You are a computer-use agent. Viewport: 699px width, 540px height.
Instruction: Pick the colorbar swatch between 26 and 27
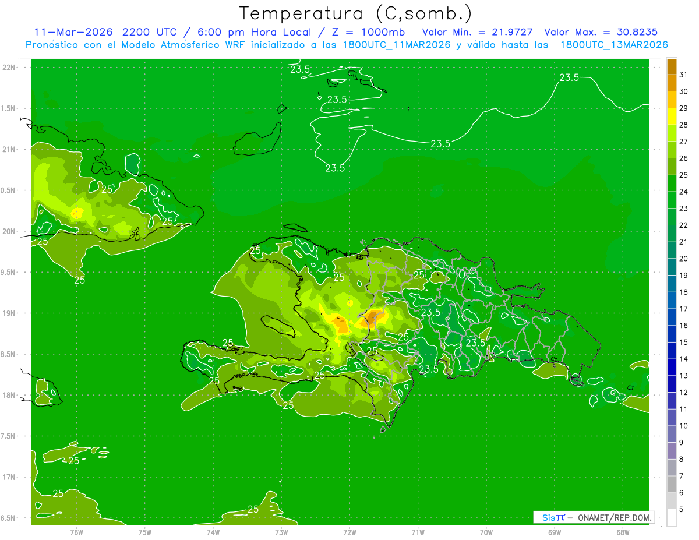(x=672, y=150)
